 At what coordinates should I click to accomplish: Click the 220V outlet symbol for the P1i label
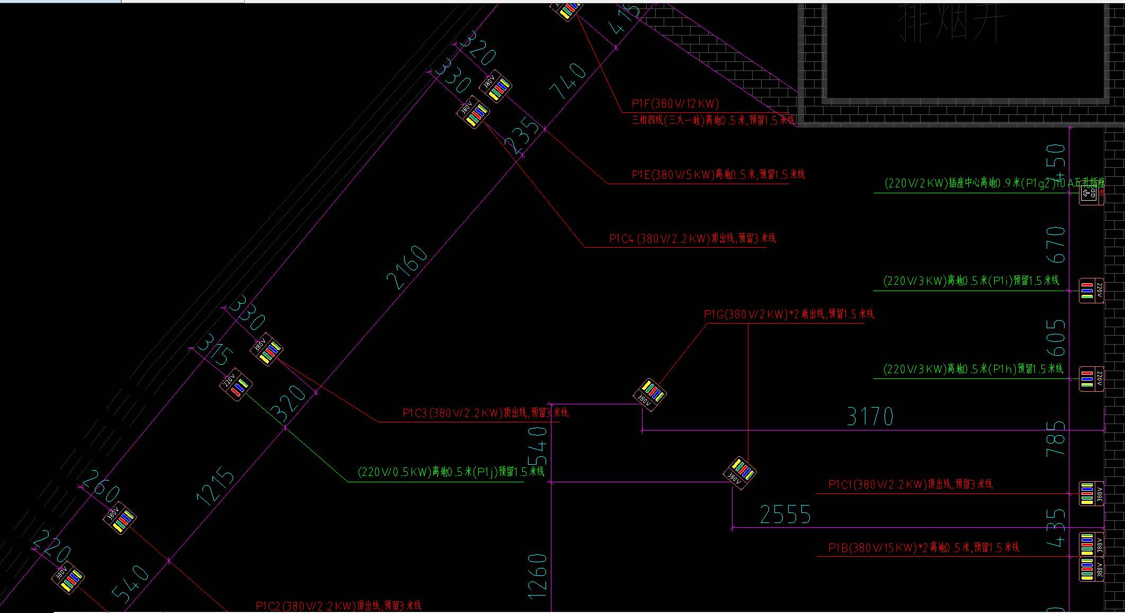[x=1091, y=291]
